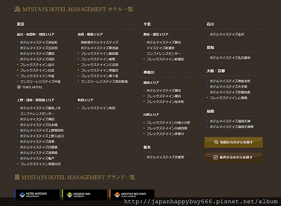Viewport: 281px width, 206px height.
Task: Open フレックステイイン江古田 link
Action: (99, 65)
